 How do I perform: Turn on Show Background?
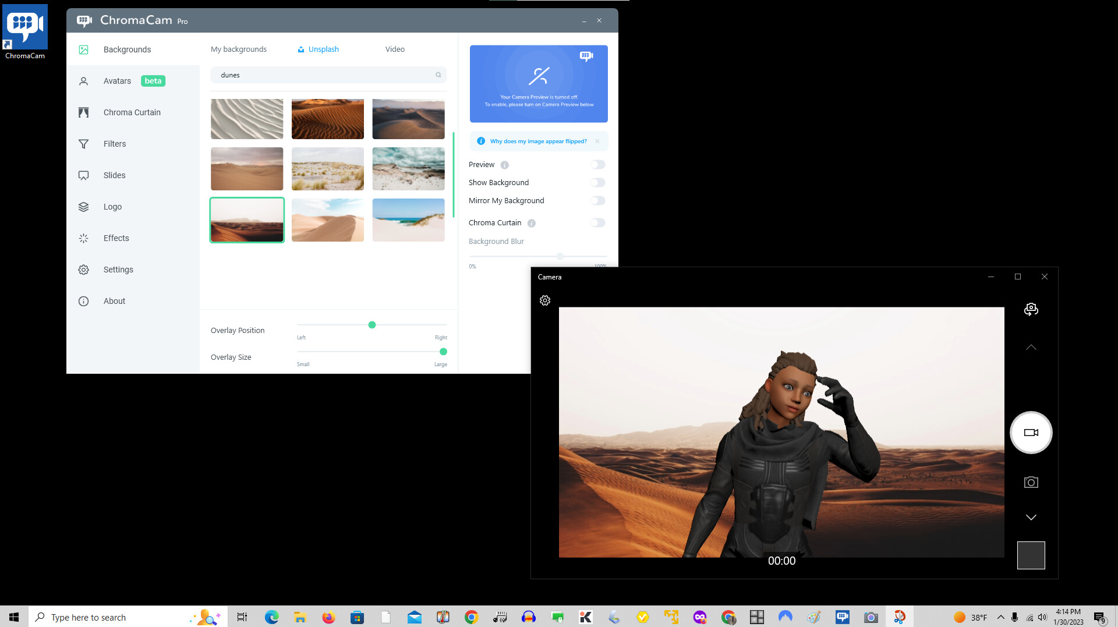tap(597, 182)
